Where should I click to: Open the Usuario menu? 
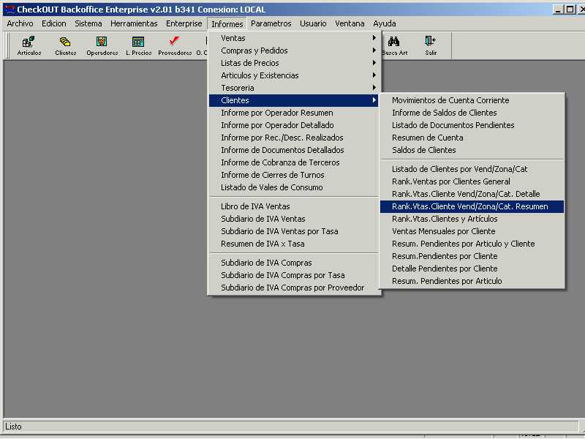(x=313, y=23)
